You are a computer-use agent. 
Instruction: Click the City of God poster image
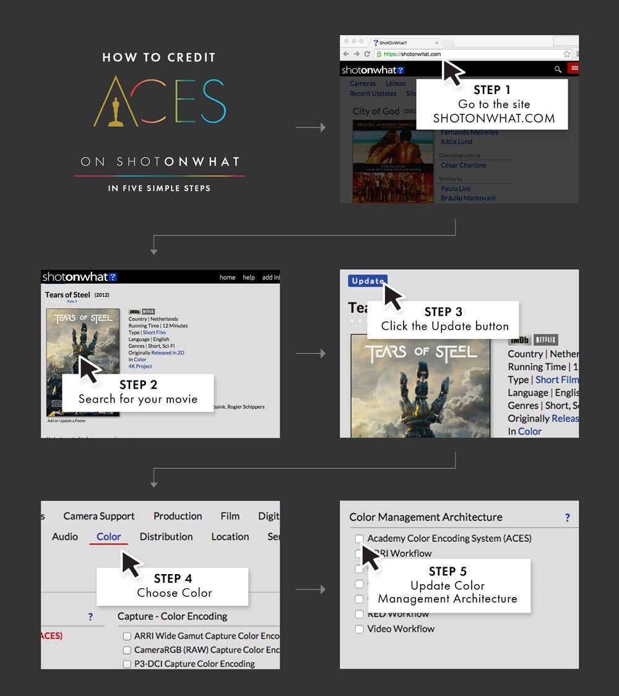click(x=393, y=162)
